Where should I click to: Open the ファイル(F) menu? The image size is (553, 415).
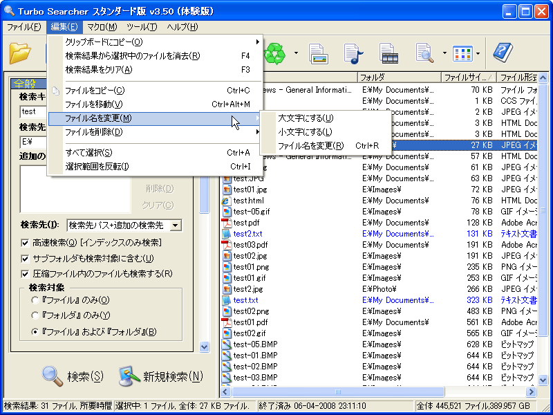click(x=24, y=27)
